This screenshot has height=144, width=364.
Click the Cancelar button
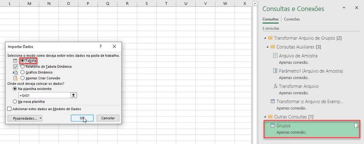(108, 118)
